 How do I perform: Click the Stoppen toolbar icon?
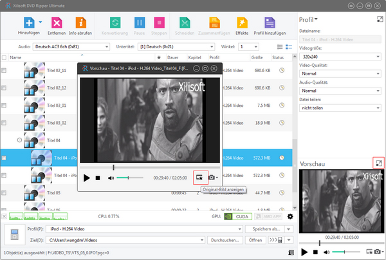[x=159, y=23]
